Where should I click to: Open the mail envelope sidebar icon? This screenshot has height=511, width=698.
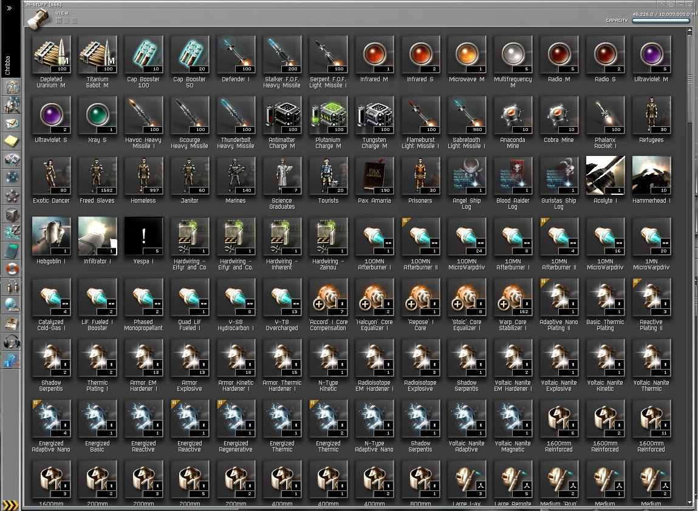point(12,123)
